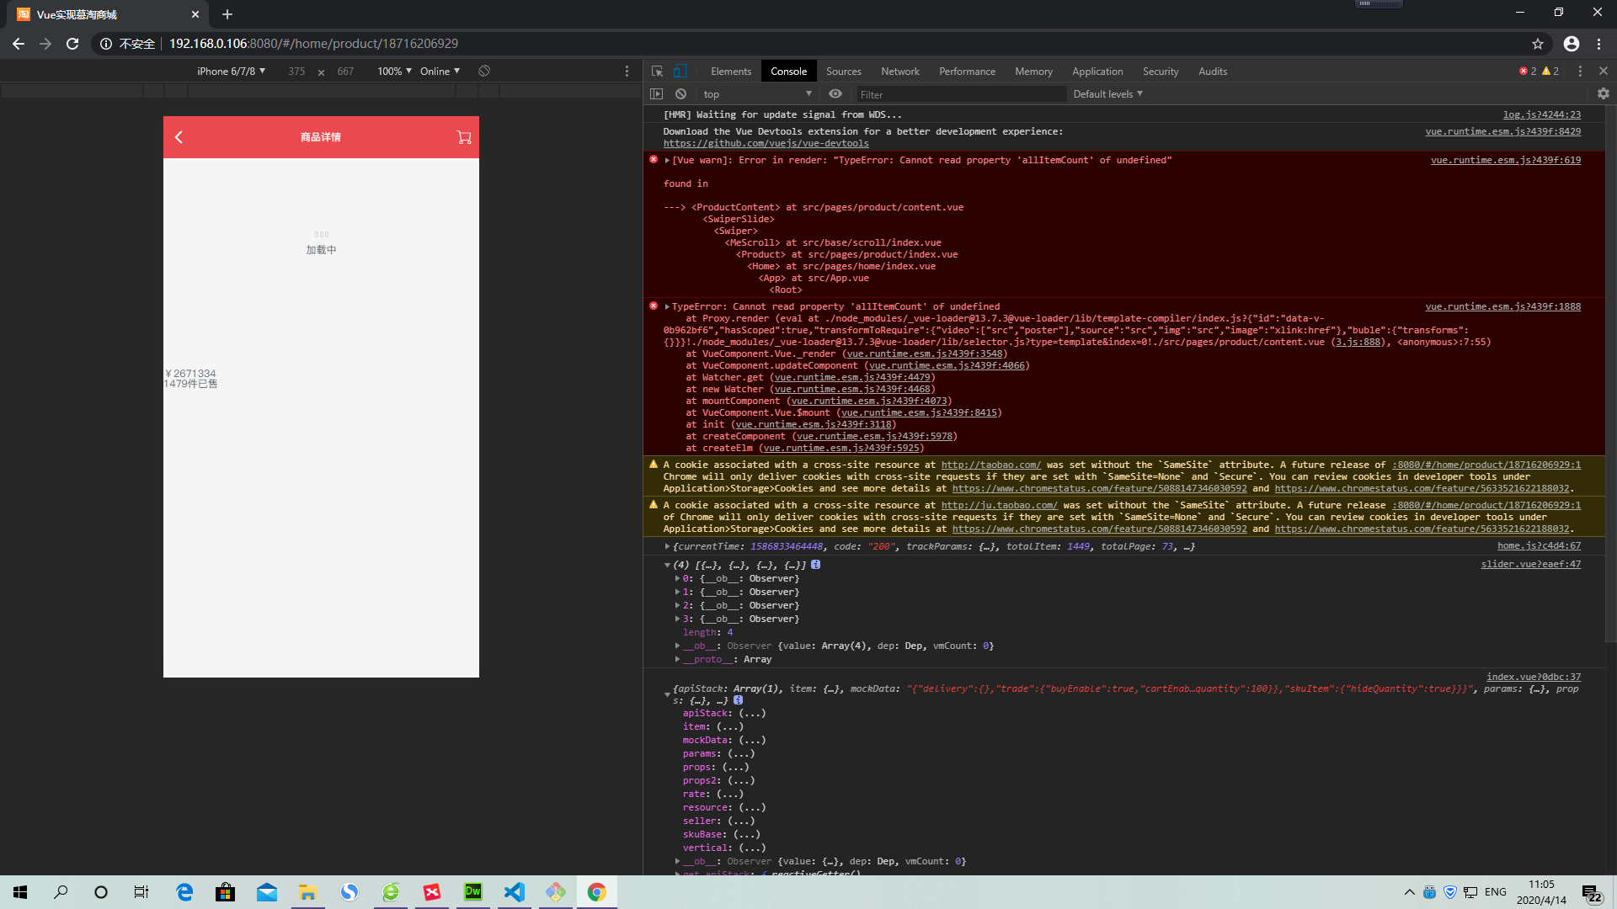Rotate the device viewport icon
The image size is (1617, 909).
[x=484, y=72]
